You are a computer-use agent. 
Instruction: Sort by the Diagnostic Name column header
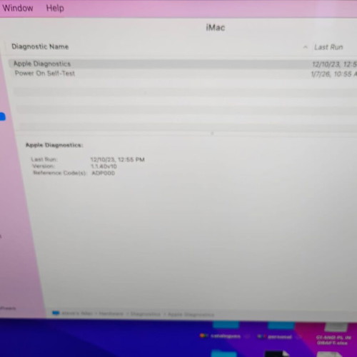coord(40,46)
